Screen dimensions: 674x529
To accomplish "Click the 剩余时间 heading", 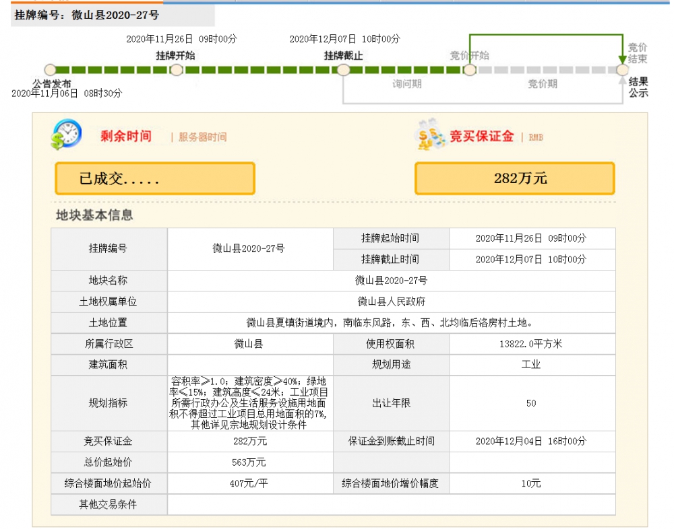I will pos(126,136).
